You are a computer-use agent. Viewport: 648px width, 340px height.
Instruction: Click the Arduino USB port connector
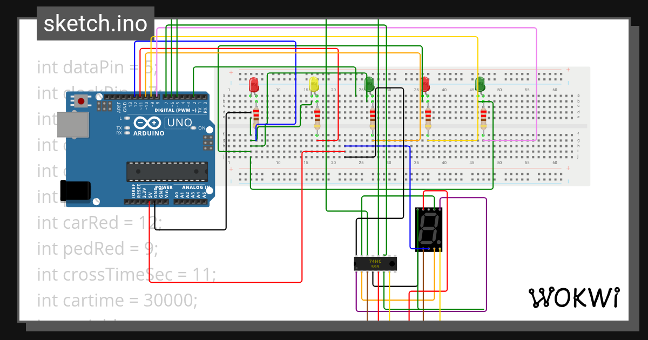pos(73,124)
